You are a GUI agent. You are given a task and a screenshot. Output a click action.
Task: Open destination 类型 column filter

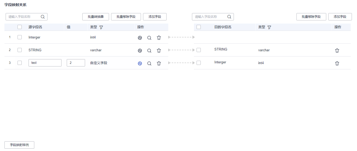pyautogui.click(x=269, y=27)
